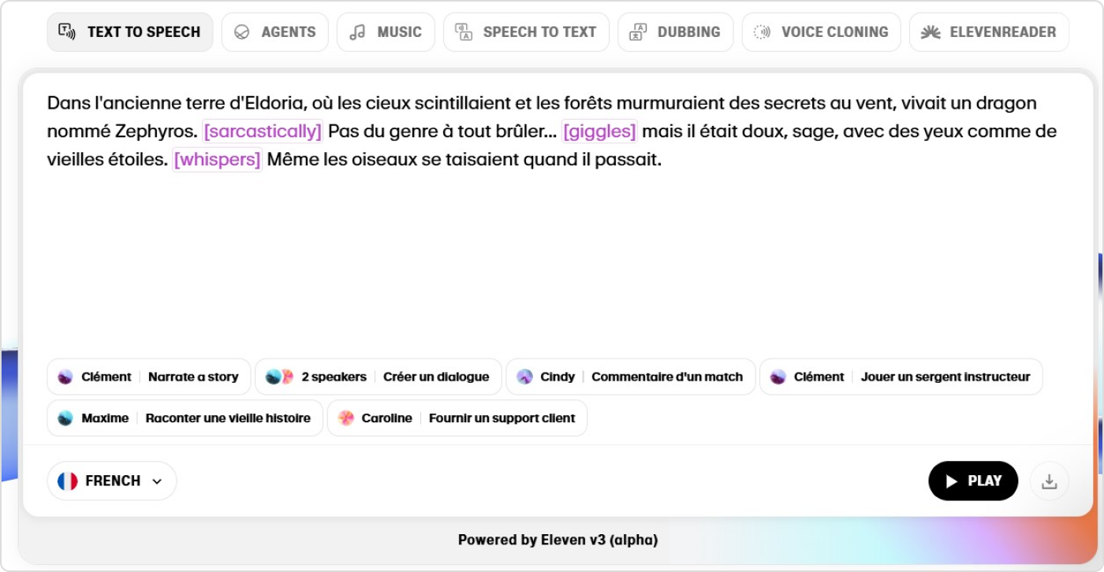The image size is (1104, 572).
Task: Pick Caroline Fournir un support client
Action: (457, 418)
